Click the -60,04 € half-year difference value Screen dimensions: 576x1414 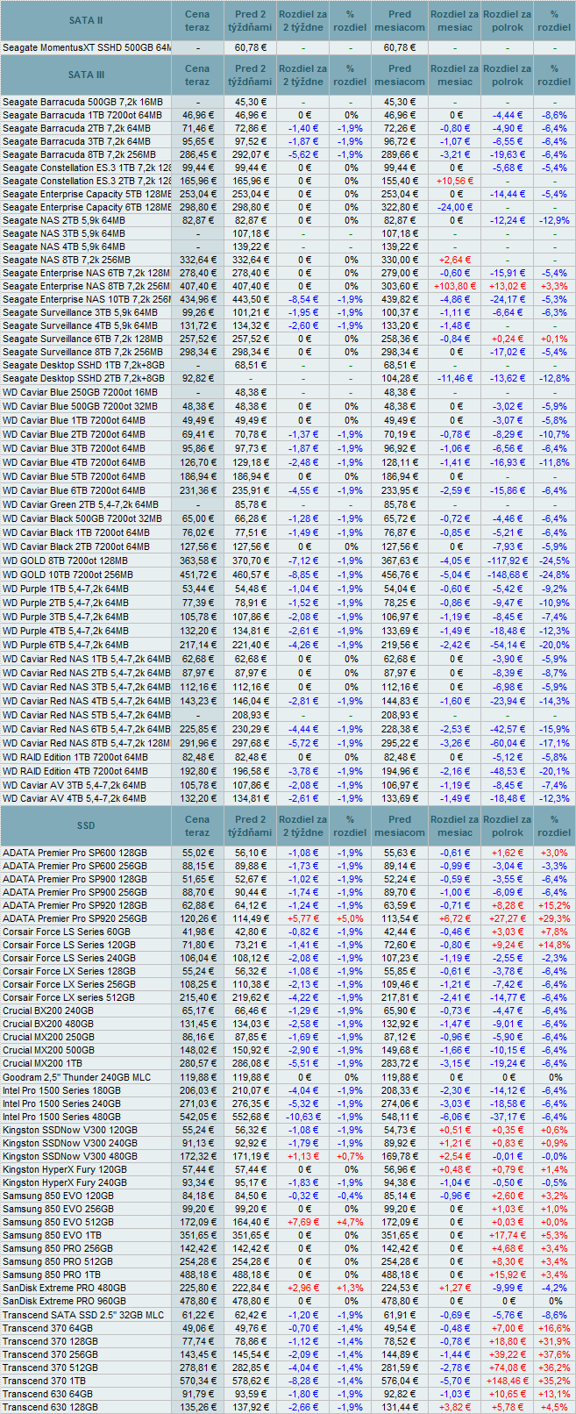[x=507, y=743]
